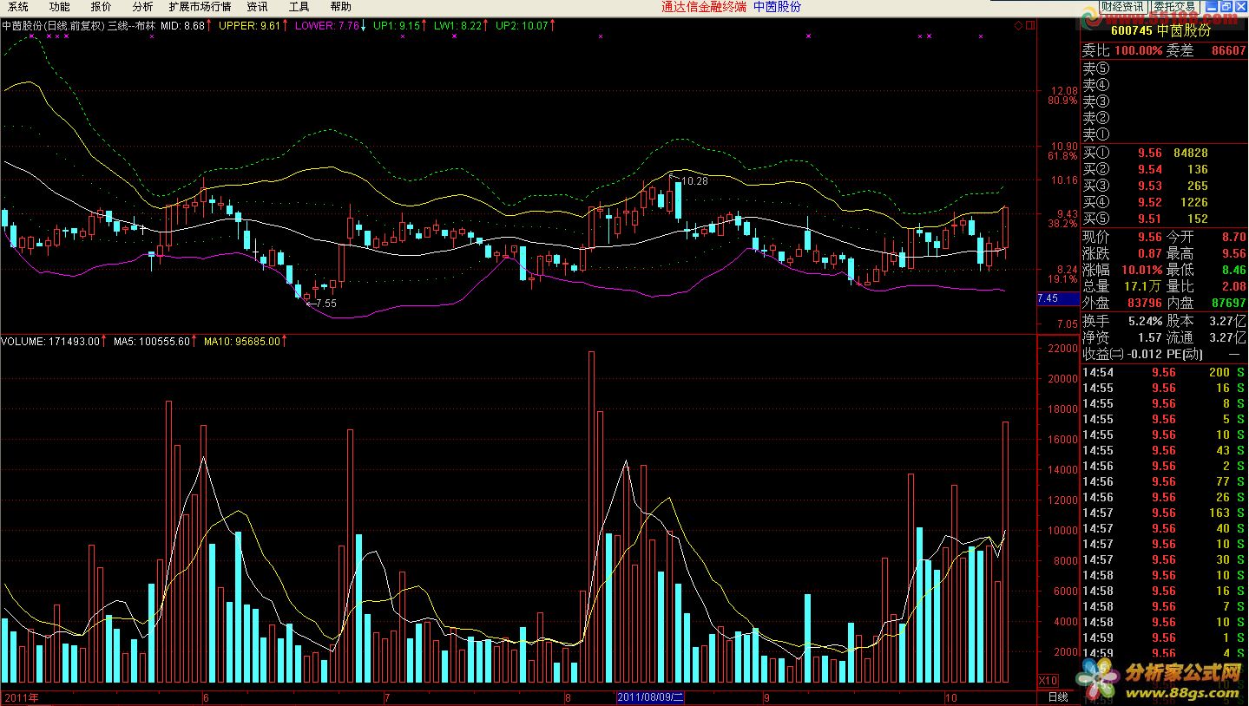Select the 买② bid row at 9.54
The image size is (1249, 706).
1163,169
